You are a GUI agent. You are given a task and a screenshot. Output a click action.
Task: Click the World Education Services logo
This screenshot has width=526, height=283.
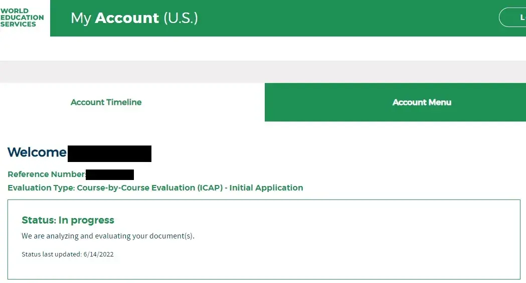pyautogui.click(x=22, y=17)
